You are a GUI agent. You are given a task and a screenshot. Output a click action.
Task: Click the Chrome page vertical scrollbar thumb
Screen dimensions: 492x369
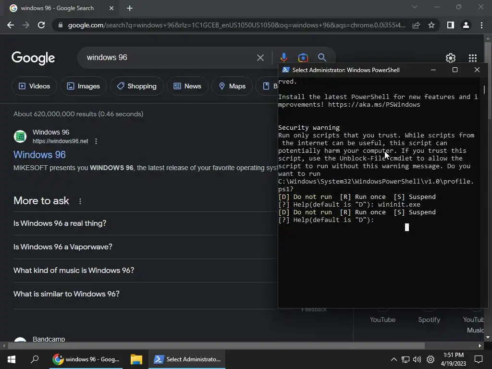click(488, 80)
